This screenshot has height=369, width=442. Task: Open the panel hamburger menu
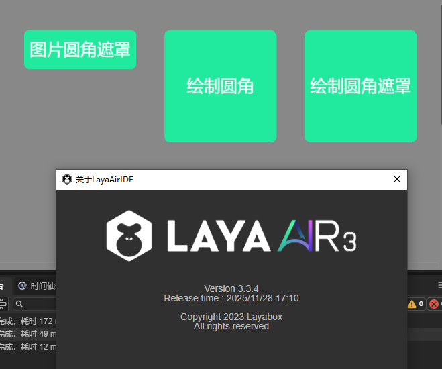click(439, 286)
